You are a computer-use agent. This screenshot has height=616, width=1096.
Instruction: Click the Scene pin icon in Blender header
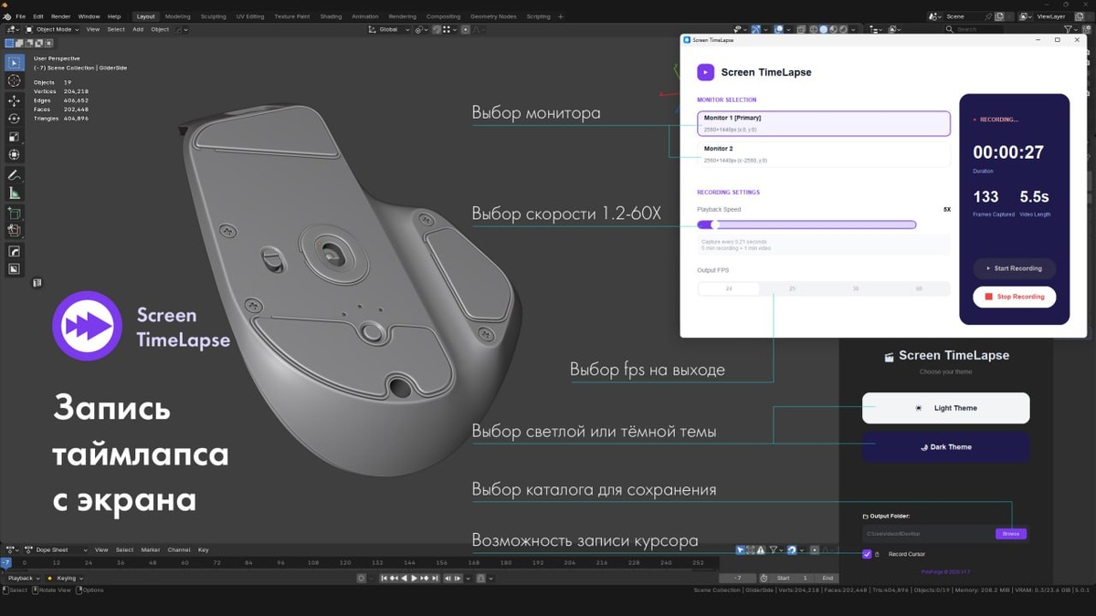(x=988, y=16)
